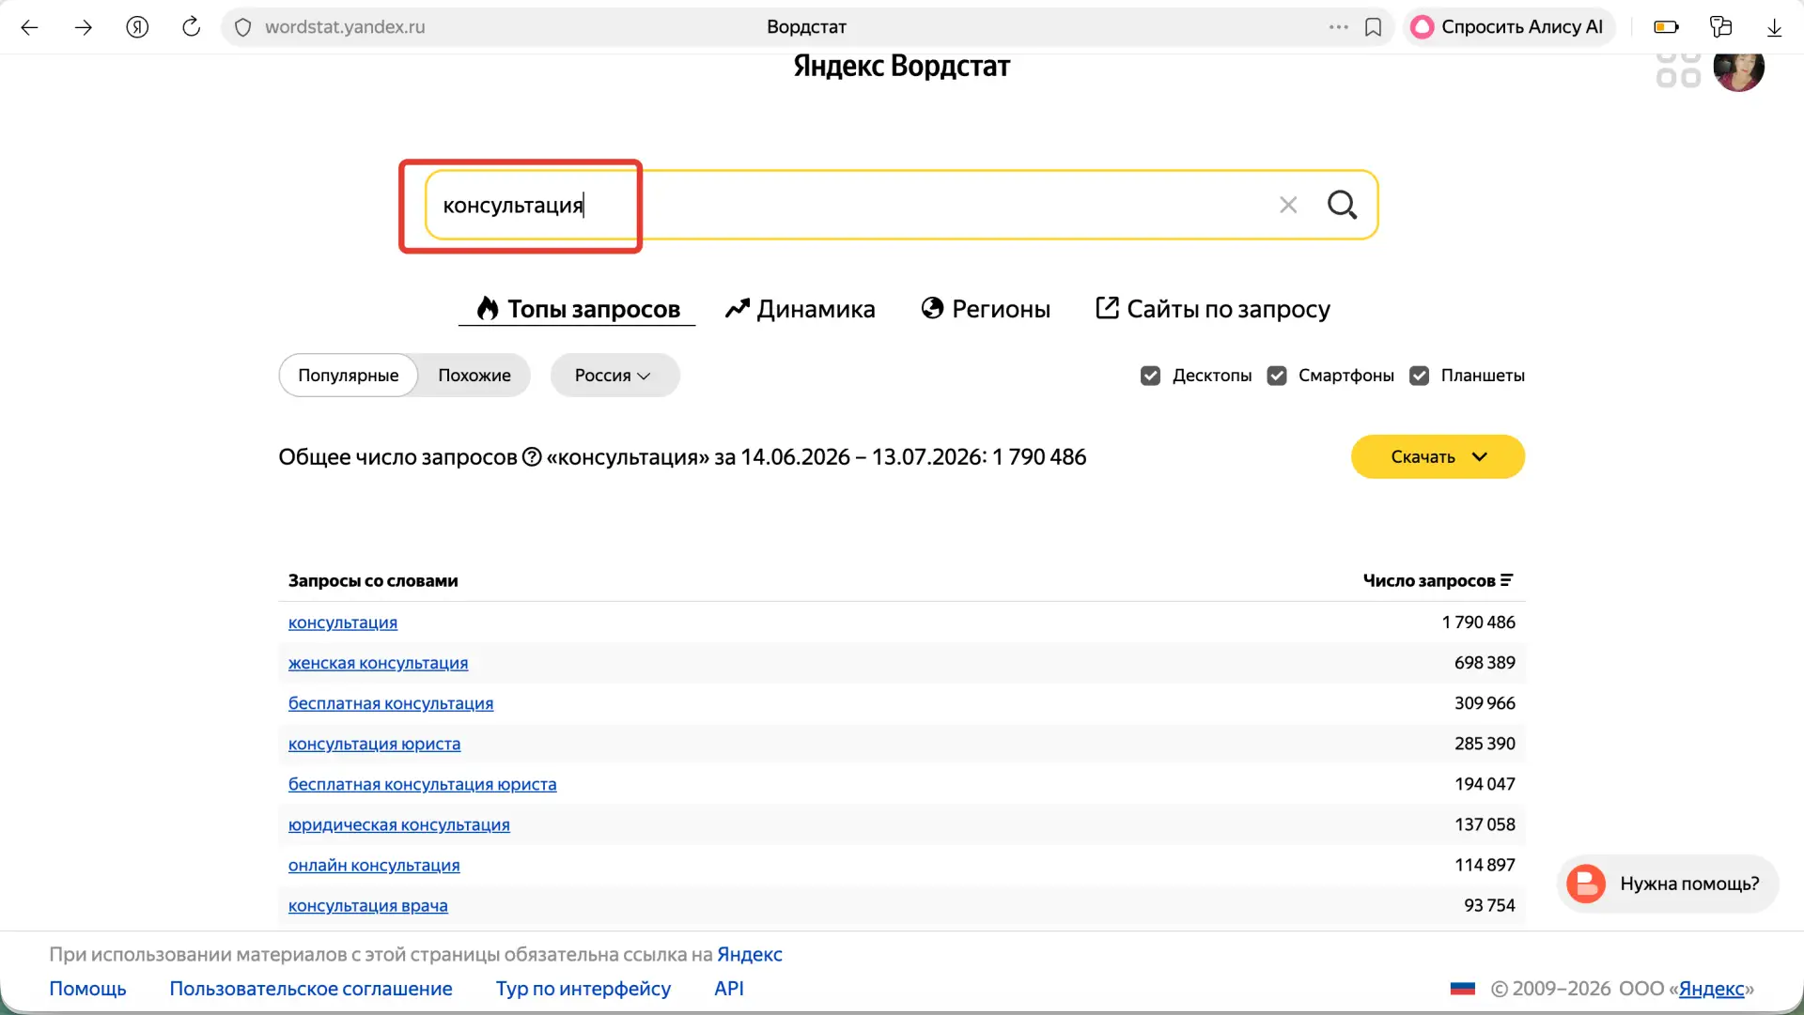Uncheck the Смартфоны checkbox
Viewport: 1804px width, 1015px height.
pos(1276,376)
